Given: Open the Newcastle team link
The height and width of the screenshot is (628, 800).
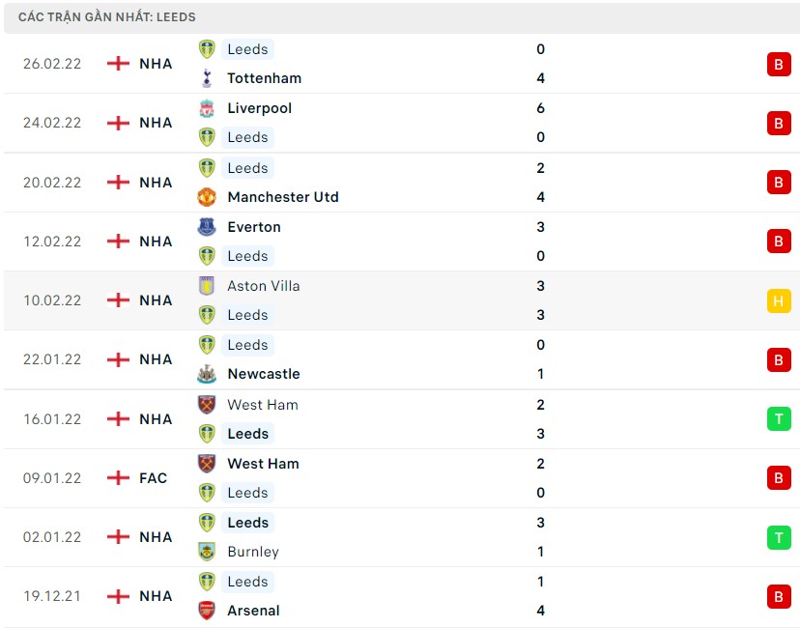Looking at the screenshot, I should (x=263, y=374).
